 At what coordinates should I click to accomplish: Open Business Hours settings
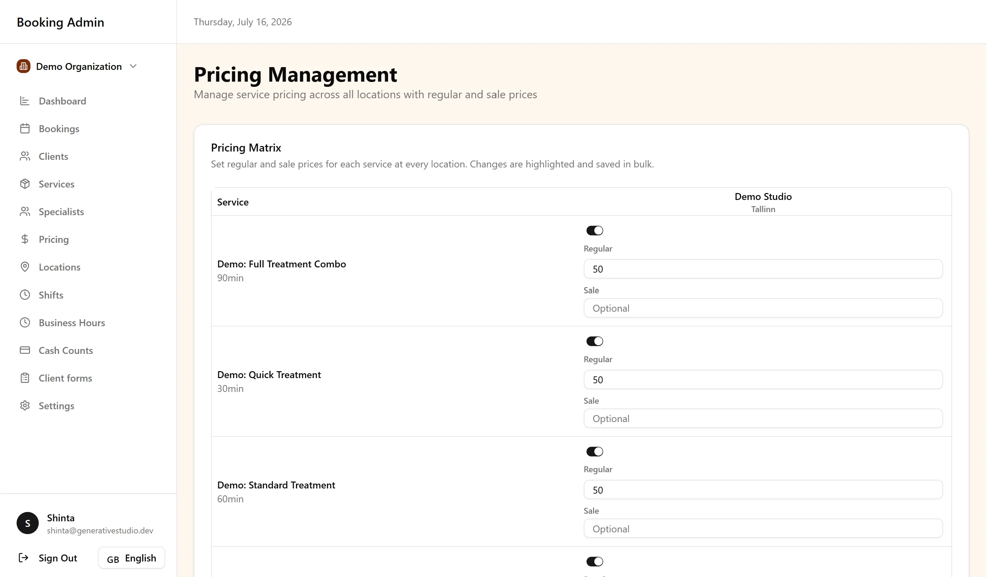[x=72, y=322]
